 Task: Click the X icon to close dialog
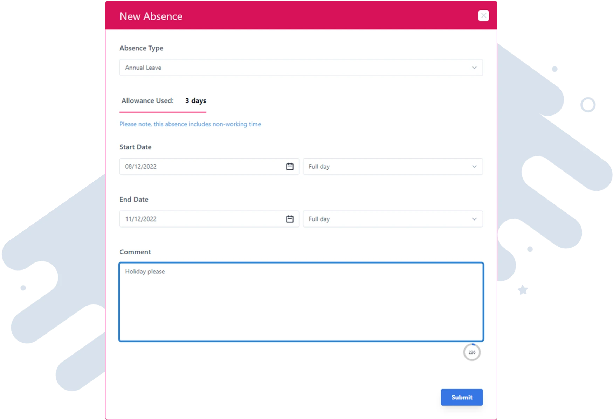pyautogui.click(x=483, y=15)
